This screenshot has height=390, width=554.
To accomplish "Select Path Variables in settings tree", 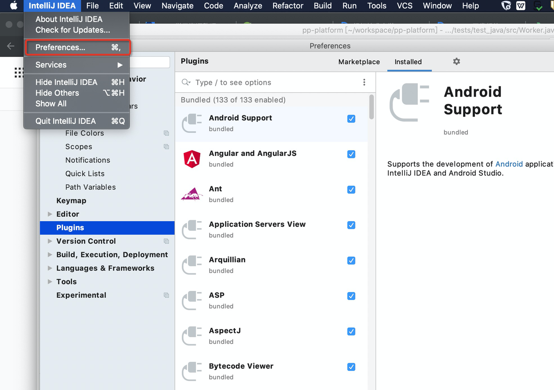I will (x=90, y=187).
